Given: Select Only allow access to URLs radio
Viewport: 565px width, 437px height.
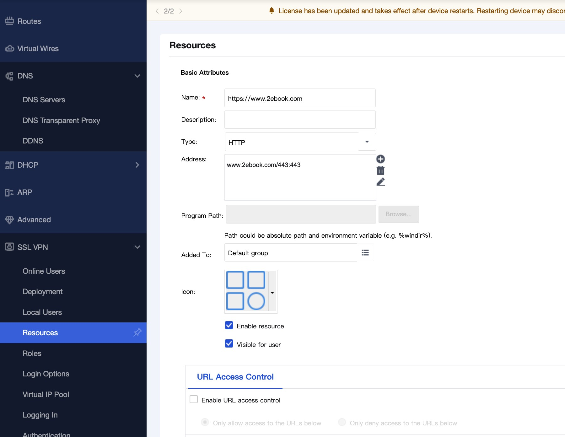Looking at the screenshot, I should 205,422.
